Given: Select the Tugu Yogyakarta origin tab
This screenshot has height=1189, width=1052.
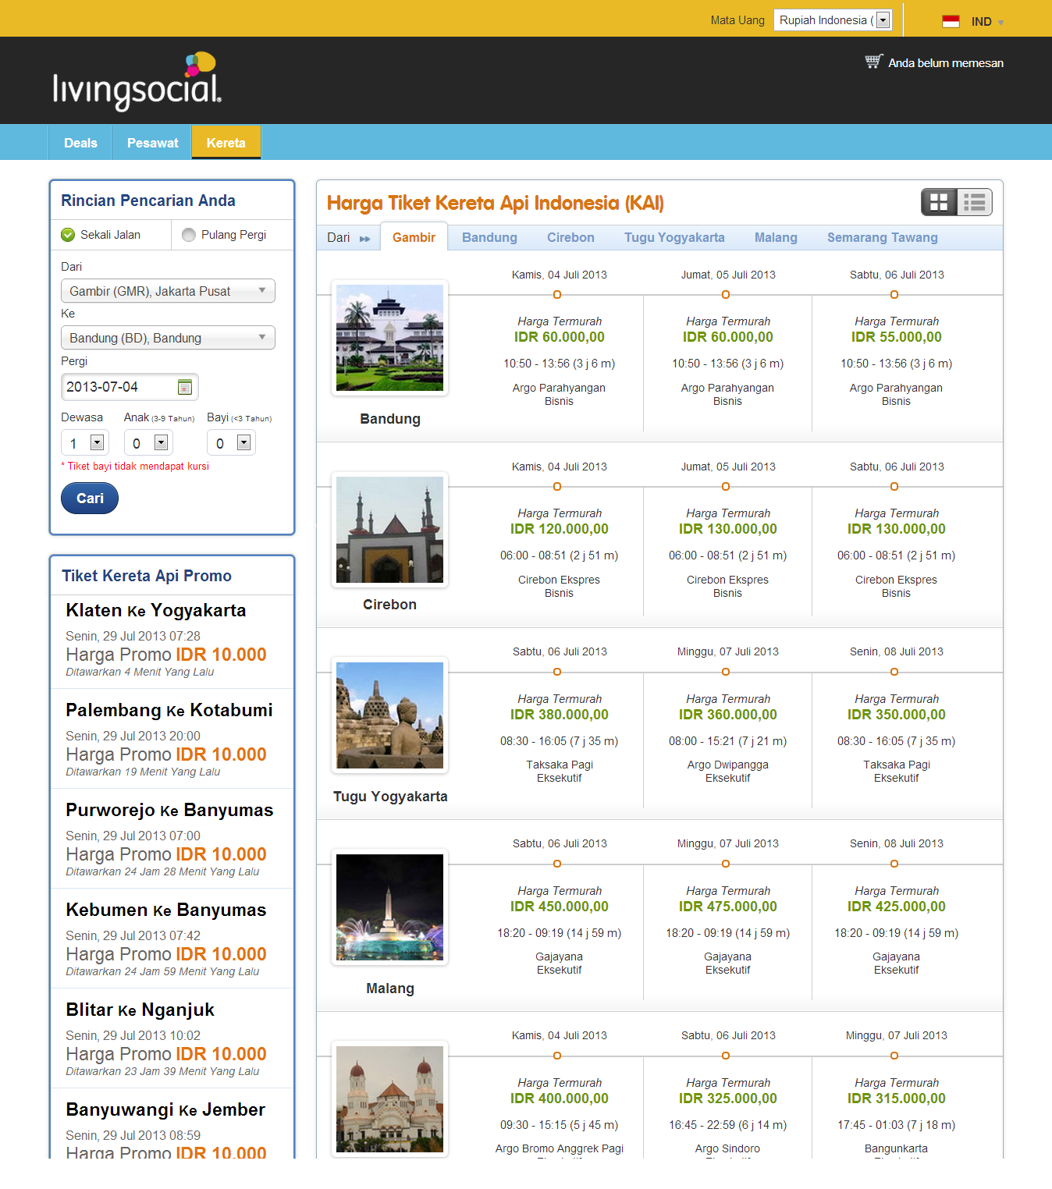Looking at the screenshot, I should click(674, 237).
